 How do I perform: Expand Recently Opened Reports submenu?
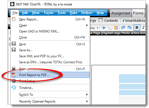pos(50,101)
